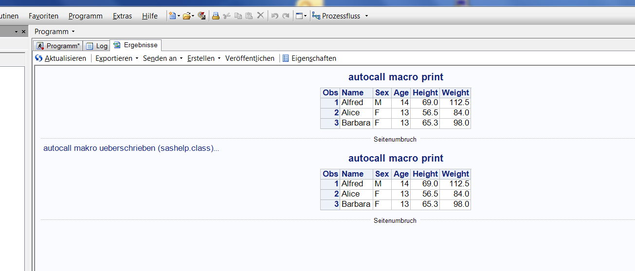Click the window layout toolbar icon
This screenshot has width=635, height=271.
coord(299,16)
